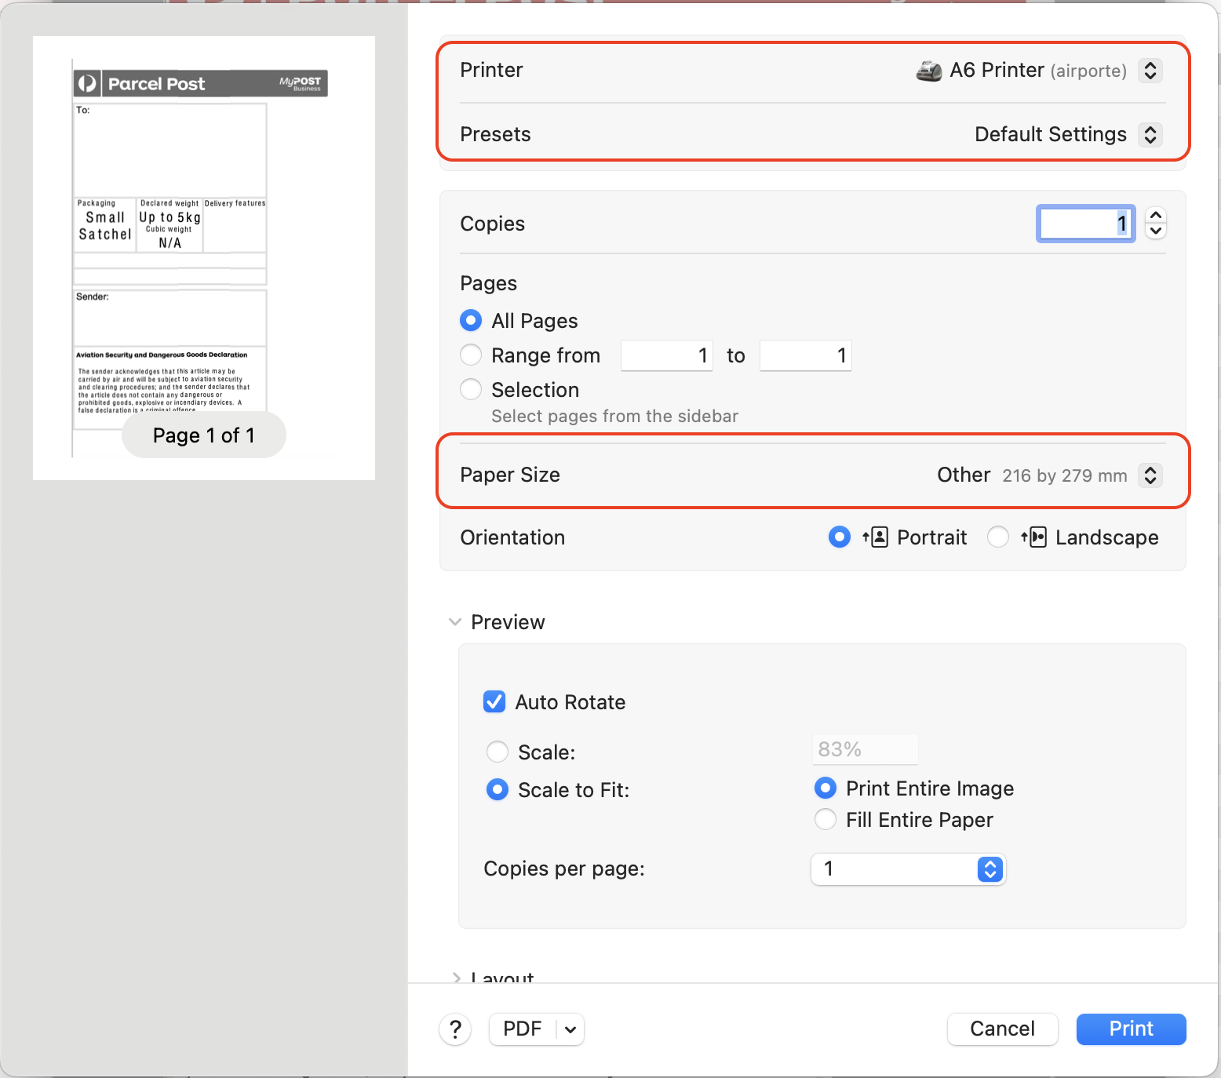Image resolution: width=1221 pixels, height=1078 pixels.
Task: Open the print dialog help button
Action: (455, 1029)
